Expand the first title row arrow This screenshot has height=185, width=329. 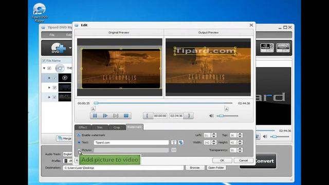[x=49, y=78]
